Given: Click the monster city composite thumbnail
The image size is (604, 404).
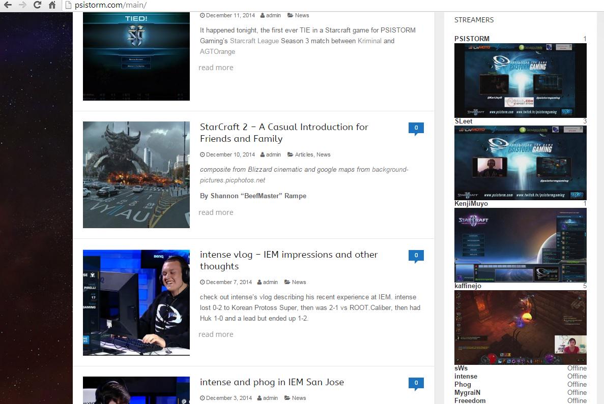Looking at the screenshot, I should click(136, 175).
